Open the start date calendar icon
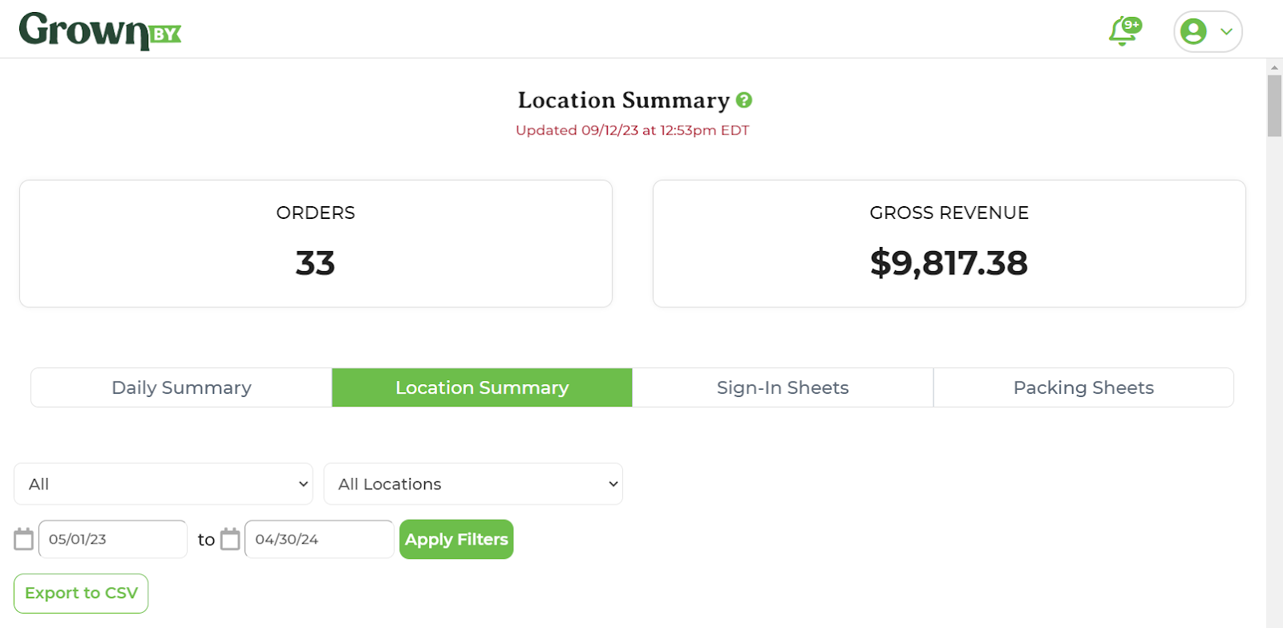Screen dimensions: 1283x628 point(24,539)
